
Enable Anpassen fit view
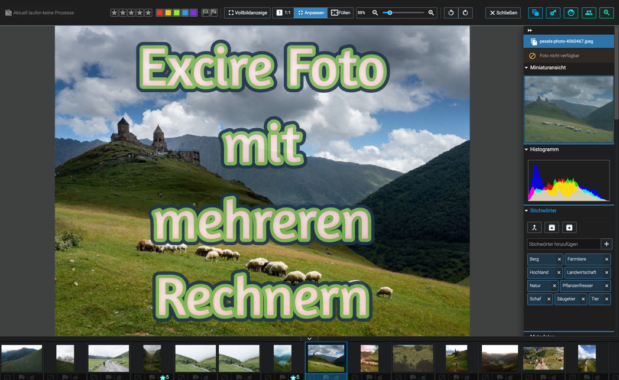point(311,12)
